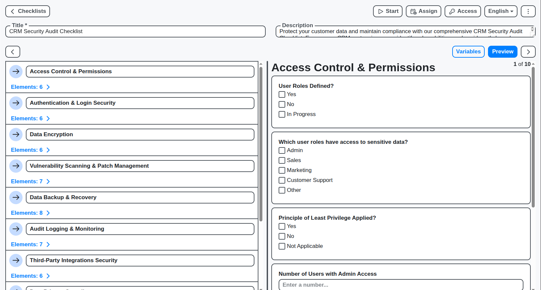This screenshot has height=290, width=541.
Task: Edit the Data Encryption title field
Action: 140,135
